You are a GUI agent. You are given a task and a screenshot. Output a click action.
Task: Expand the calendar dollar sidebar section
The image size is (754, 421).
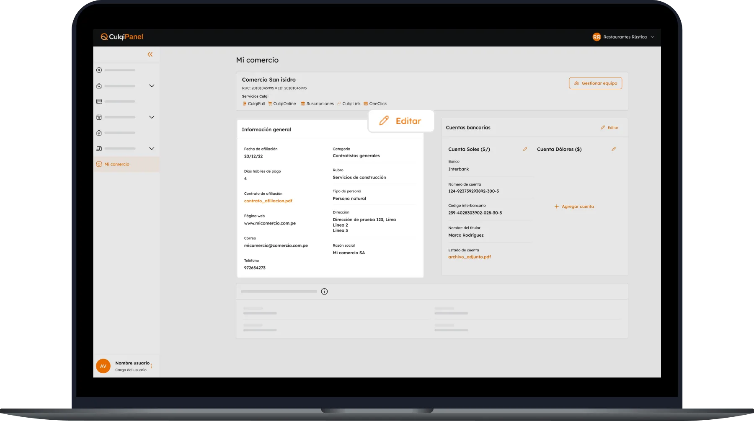152,117
